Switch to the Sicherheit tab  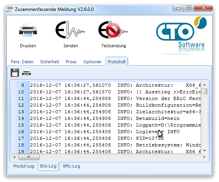[x=50, y=62]
